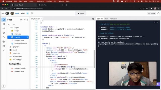Open the .replit config file
The height and width of the screenshot is (90, 161).
(x=15, y=50)
